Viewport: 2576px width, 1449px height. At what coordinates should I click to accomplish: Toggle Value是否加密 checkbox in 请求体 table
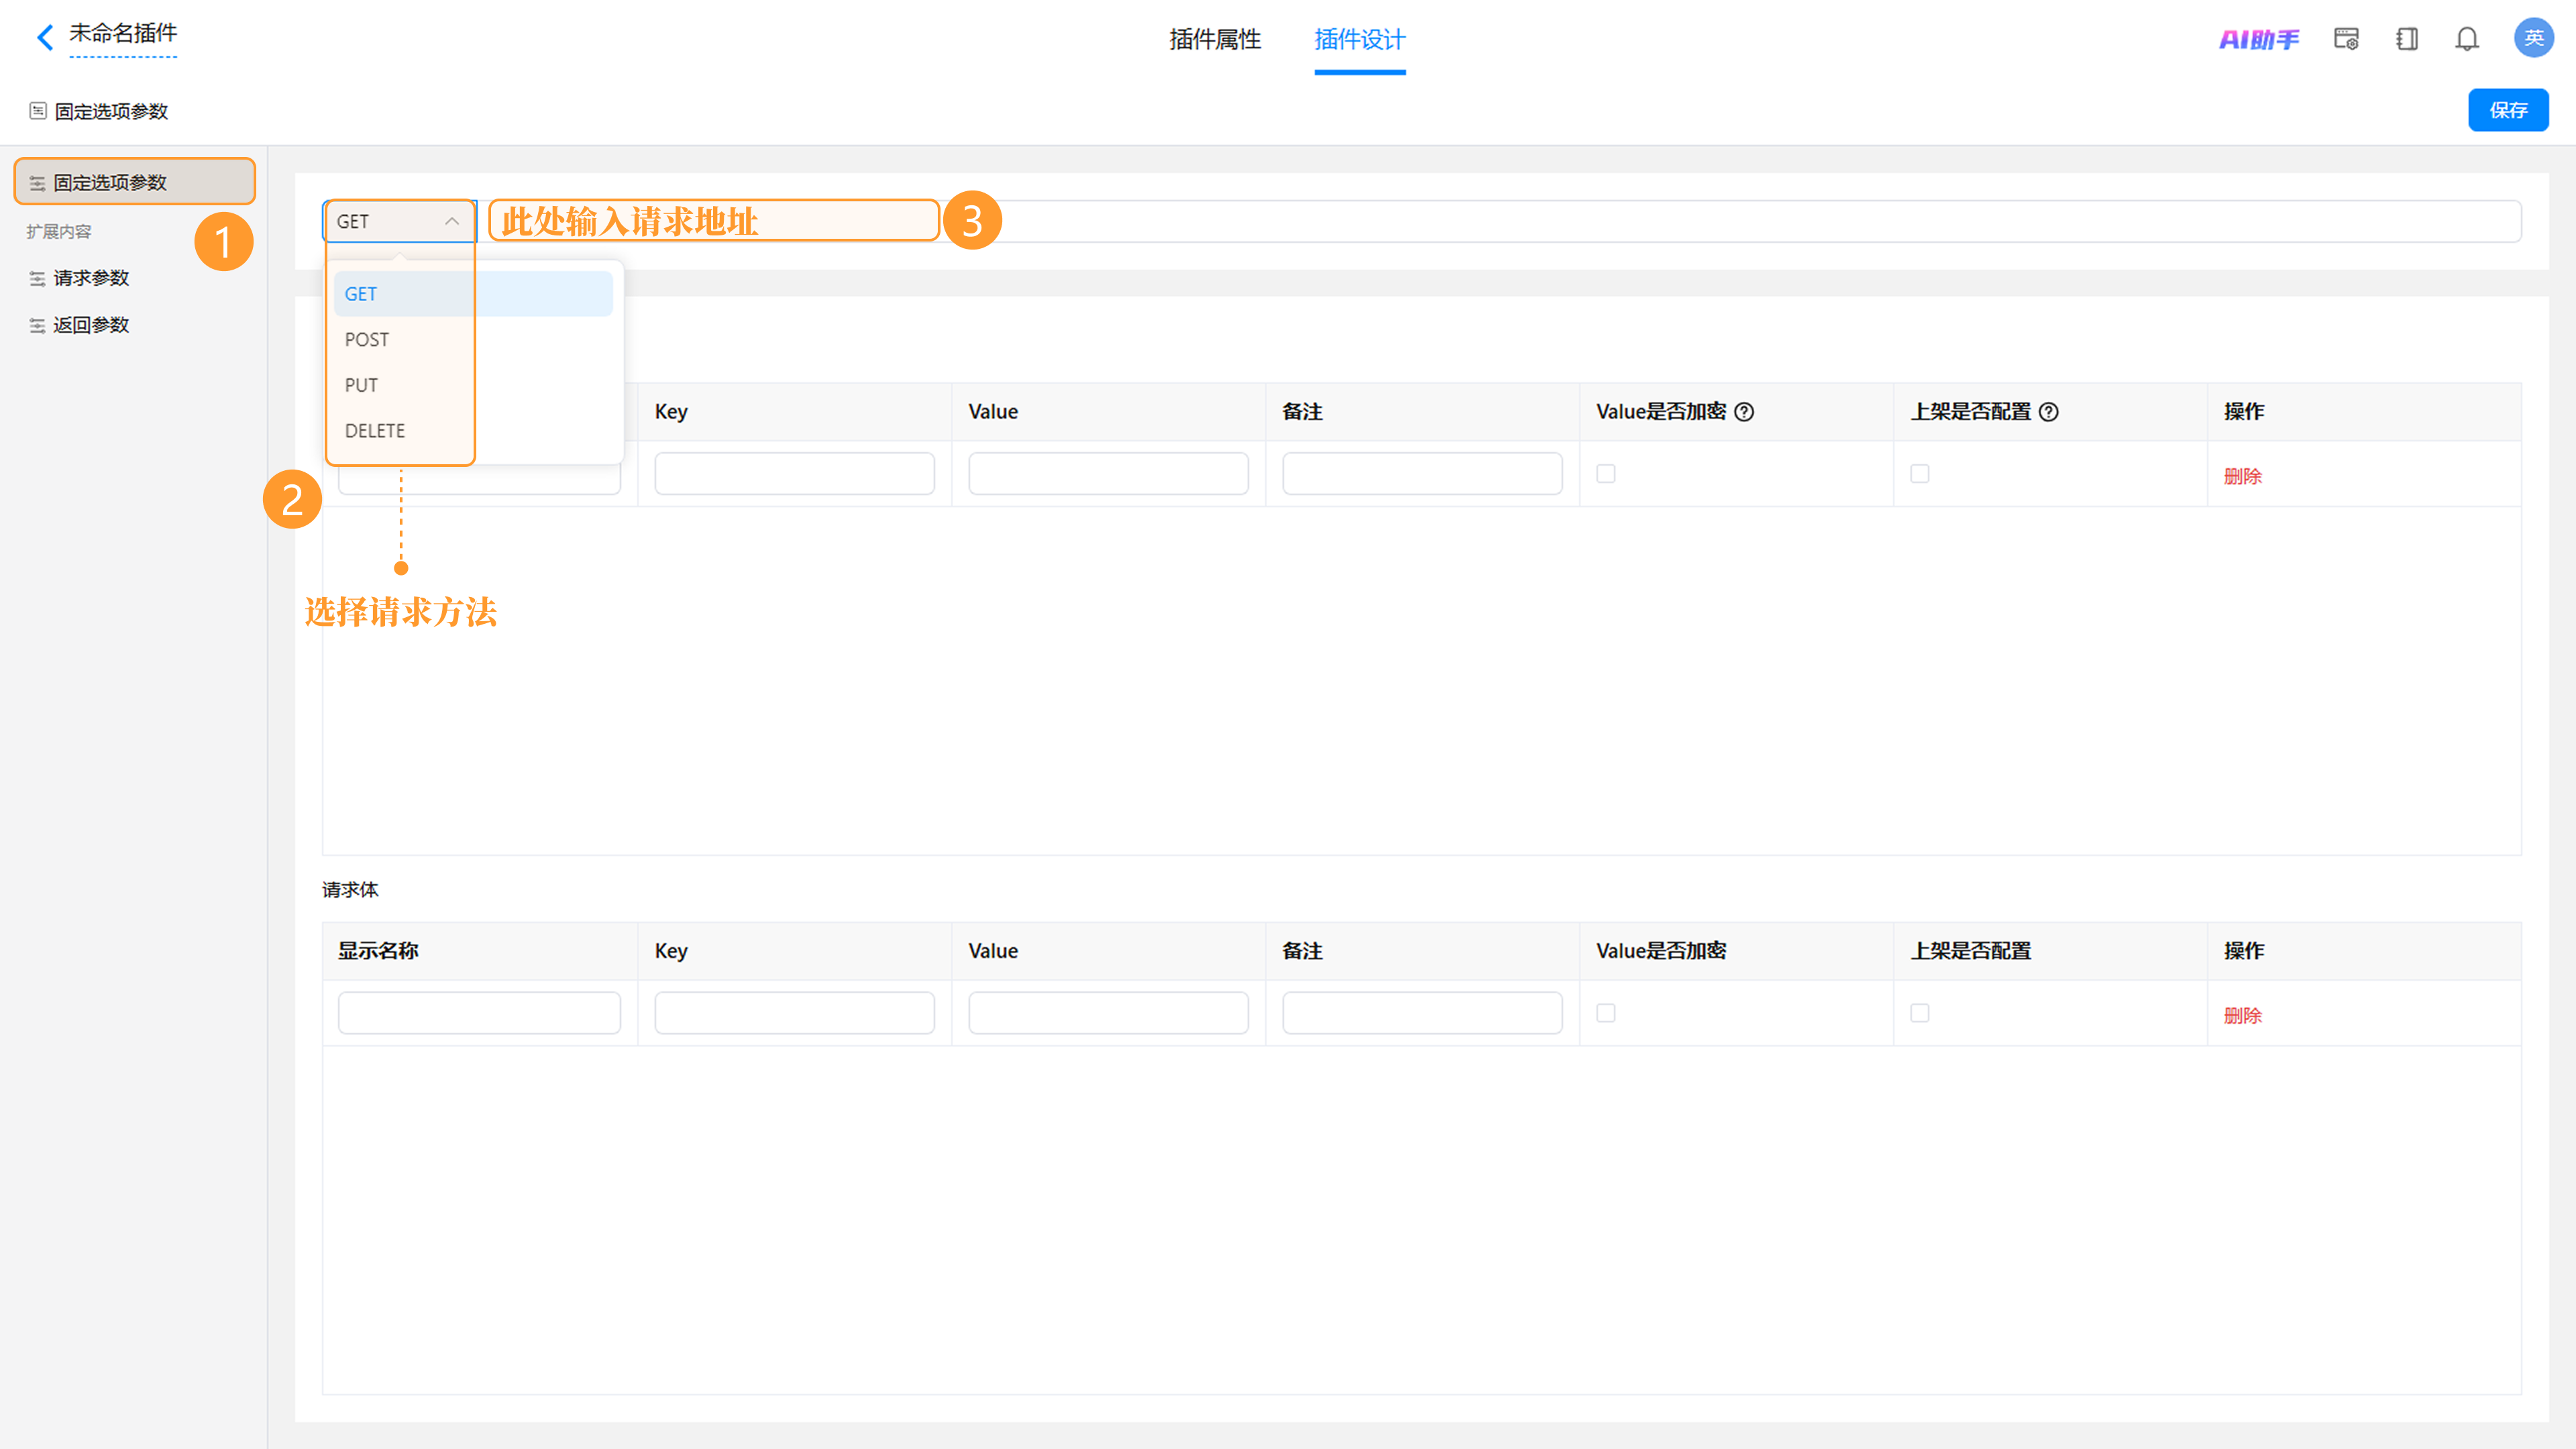[1606, 1013]
